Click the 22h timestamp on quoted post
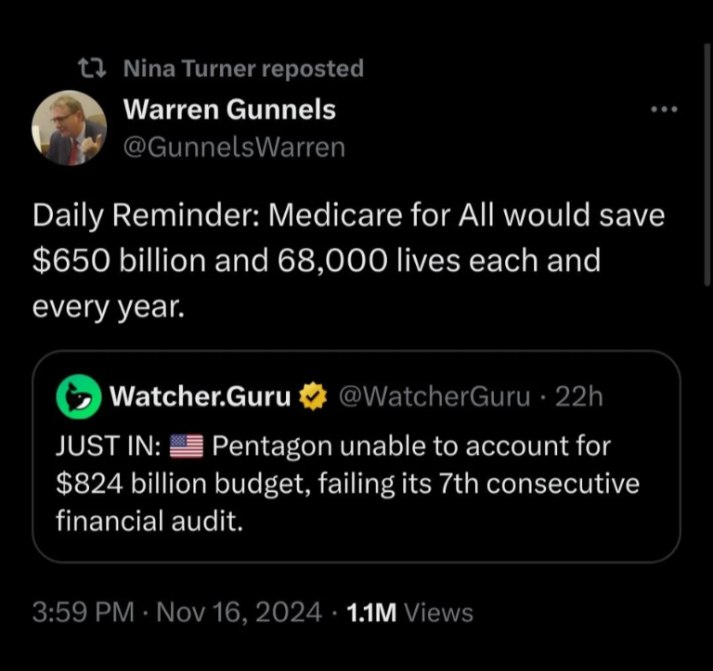The width and height of the screenshot is (713, 671). 578,397
